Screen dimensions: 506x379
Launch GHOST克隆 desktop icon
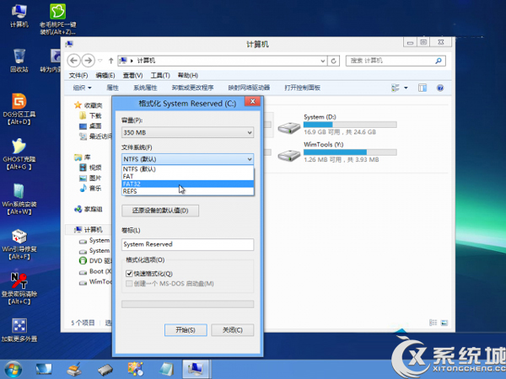[x=19, y=154]
